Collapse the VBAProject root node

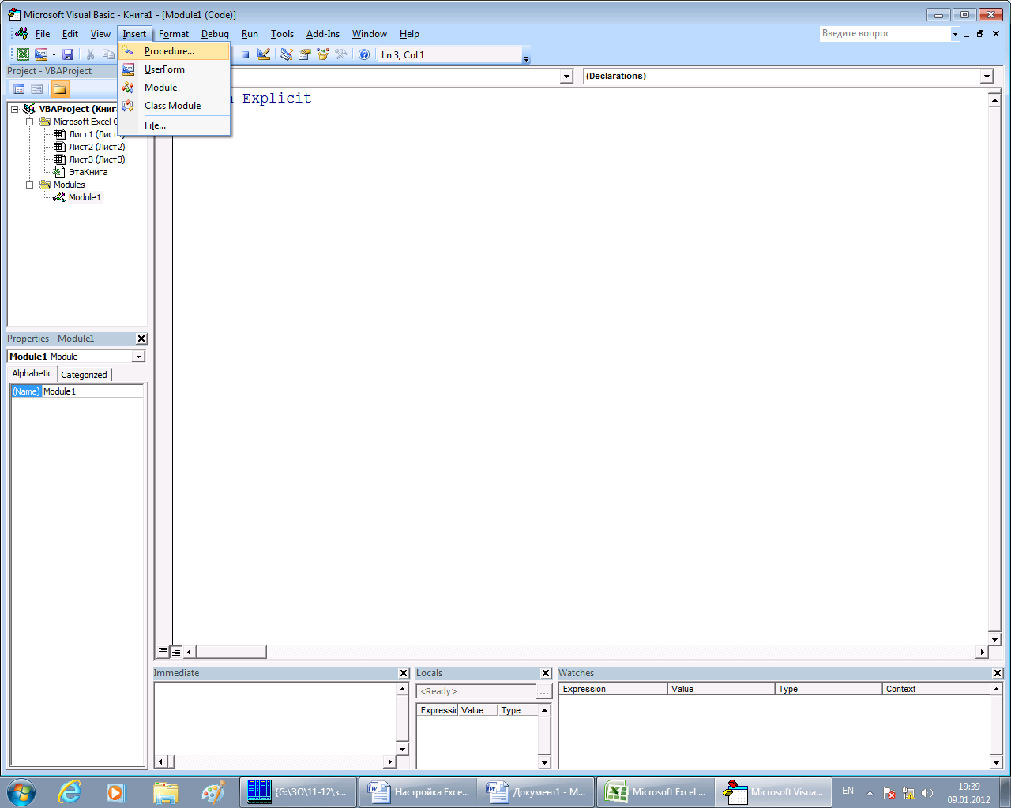[x=15, y=109]
